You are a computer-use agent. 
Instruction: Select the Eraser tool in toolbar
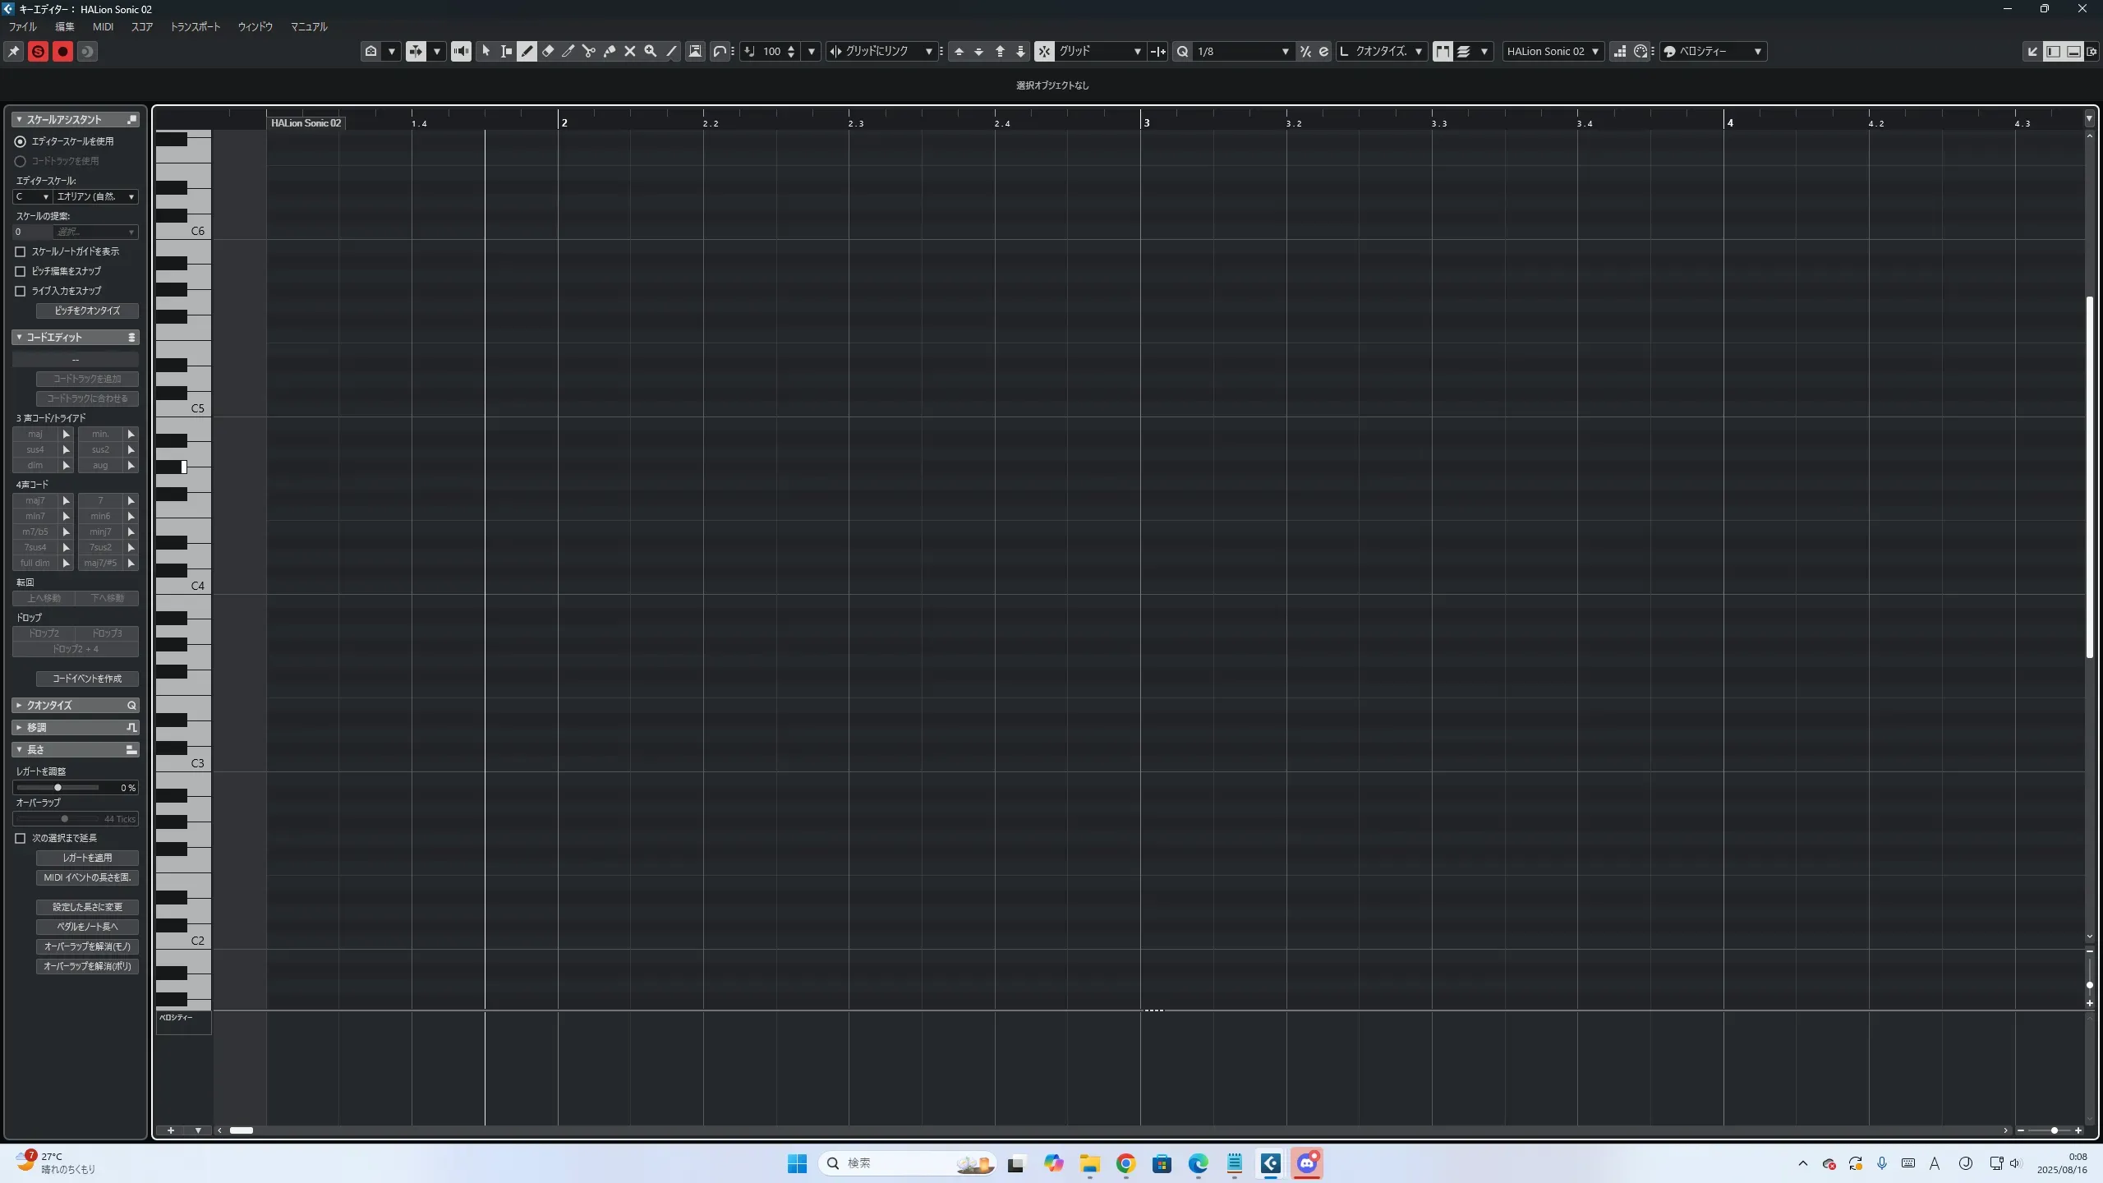coord(548,51)
